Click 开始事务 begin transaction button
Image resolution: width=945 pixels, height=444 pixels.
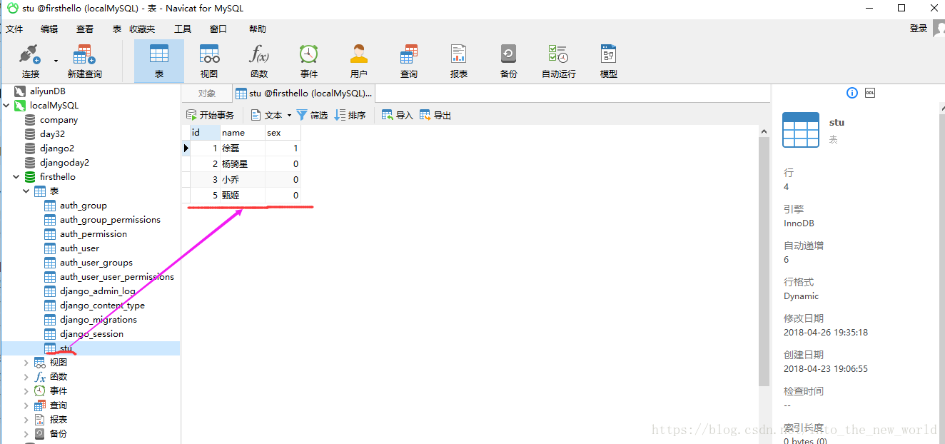point(210,115)
